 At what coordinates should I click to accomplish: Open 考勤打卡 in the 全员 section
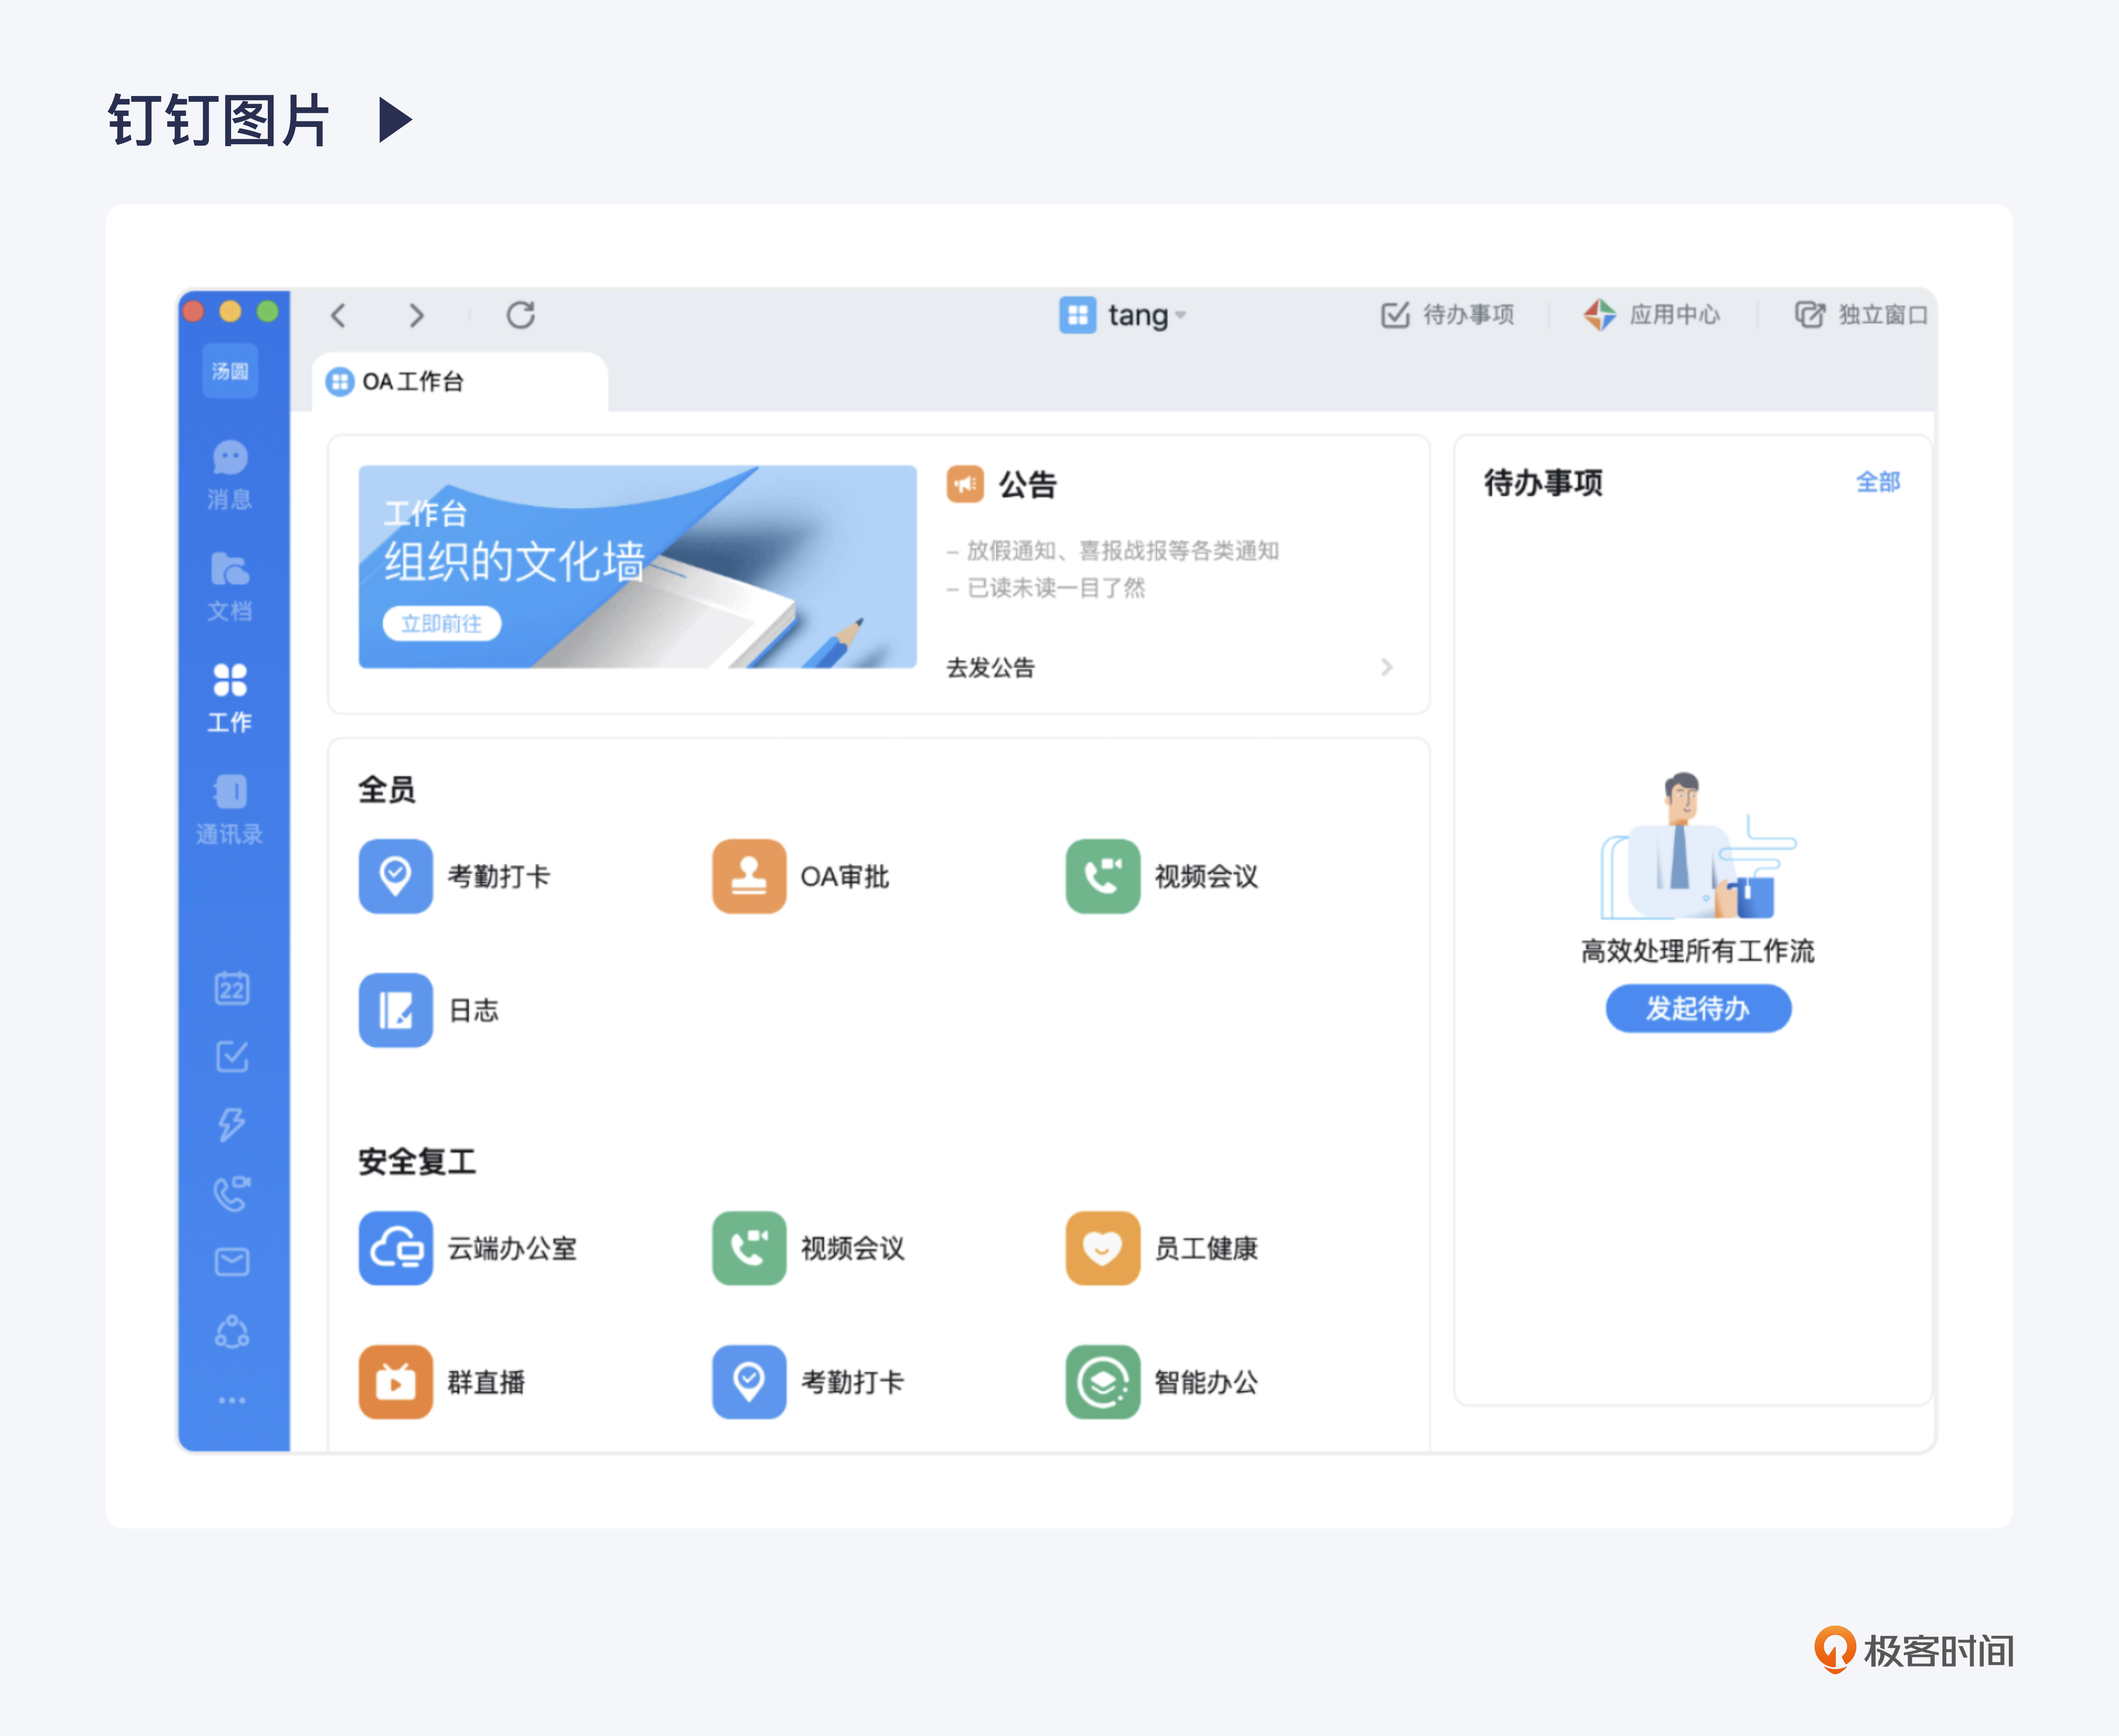tap(396, 876)
